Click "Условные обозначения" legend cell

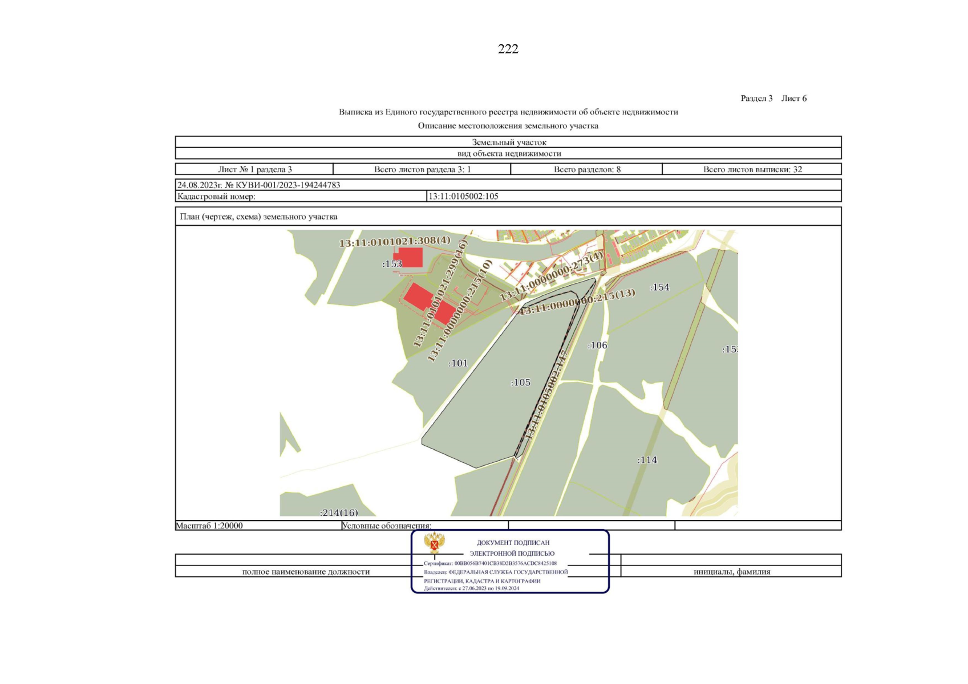click(386, 526)
